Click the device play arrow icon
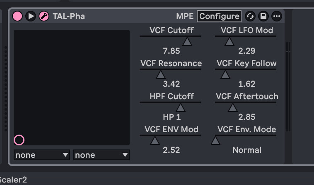The image size is (314, 185). click(x=31, y=16)
